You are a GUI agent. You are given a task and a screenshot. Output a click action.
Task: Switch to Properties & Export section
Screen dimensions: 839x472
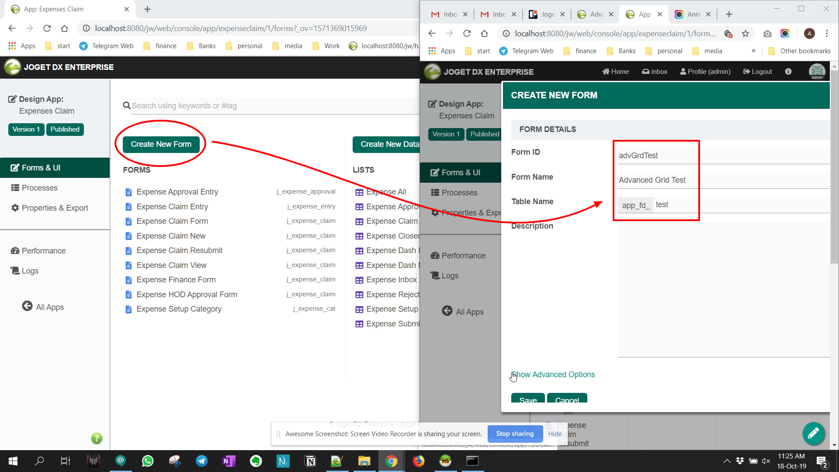tap(55, 208)
